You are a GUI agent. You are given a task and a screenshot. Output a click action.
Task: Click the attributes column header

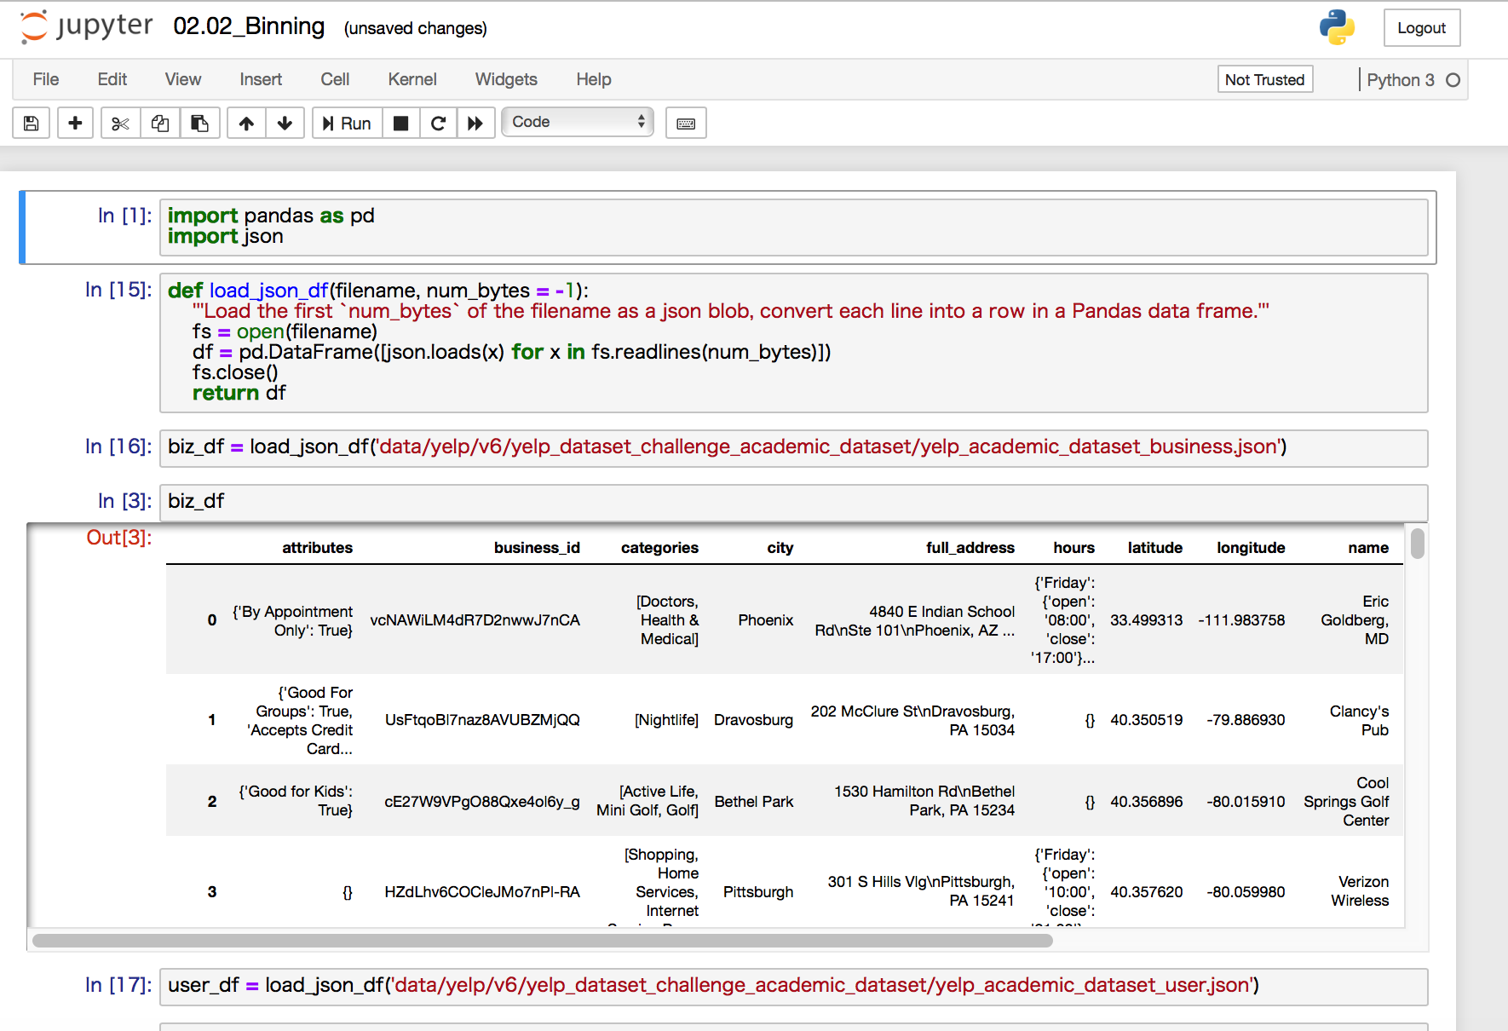(x=317, y=548)
